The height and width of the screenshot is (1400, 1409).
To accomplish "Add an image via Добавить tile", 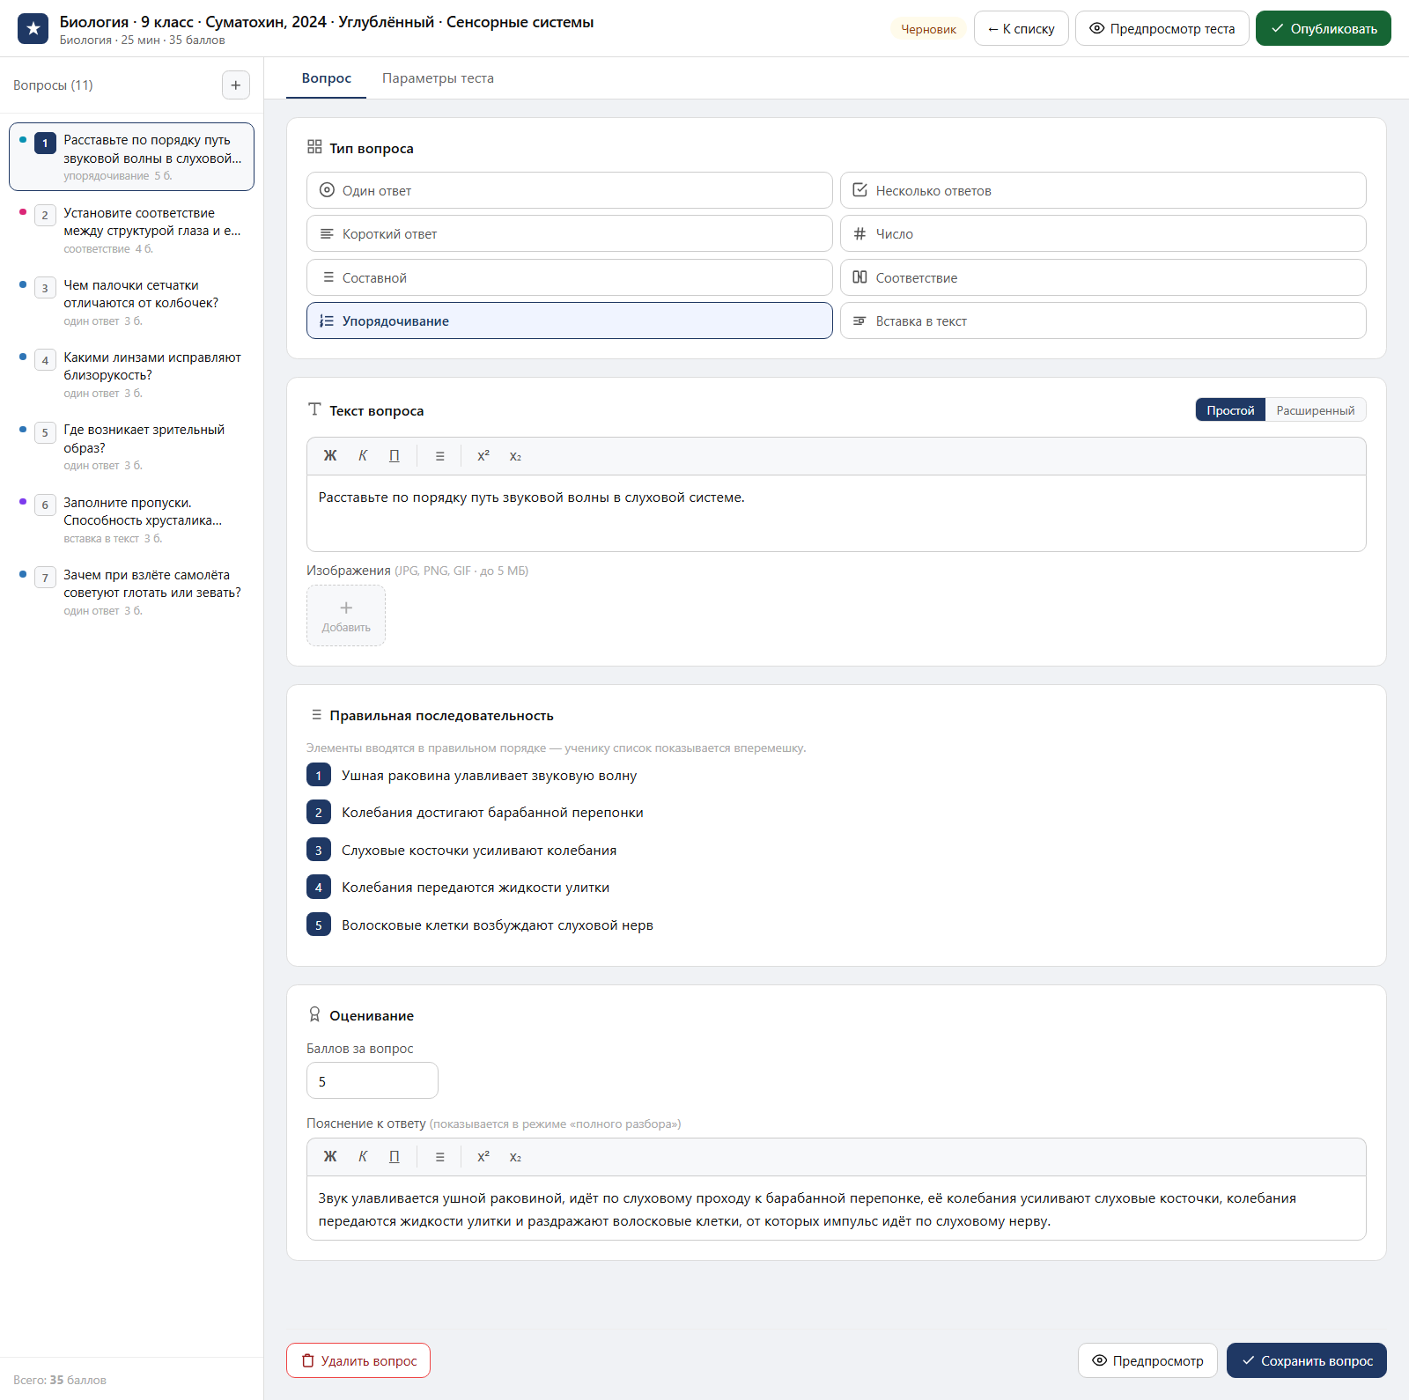I will (346, 615).
